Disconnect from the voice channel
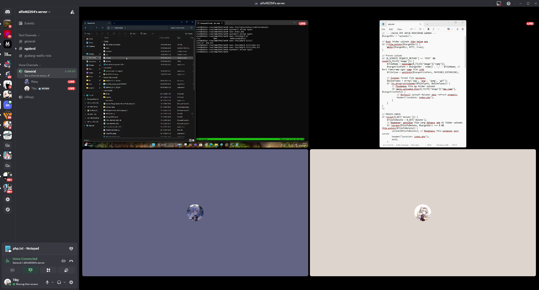Image resolution: width=539 pixels, height=290 pixels. [x=71, y=261]
